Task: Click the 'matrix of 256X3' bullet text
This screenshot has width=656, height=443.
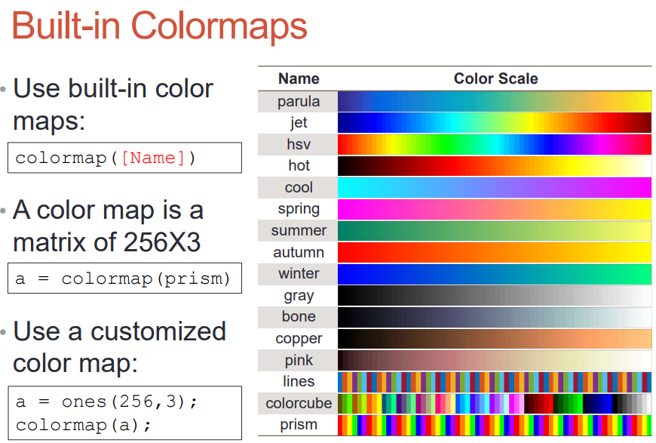Action: [x=106, y=242]
